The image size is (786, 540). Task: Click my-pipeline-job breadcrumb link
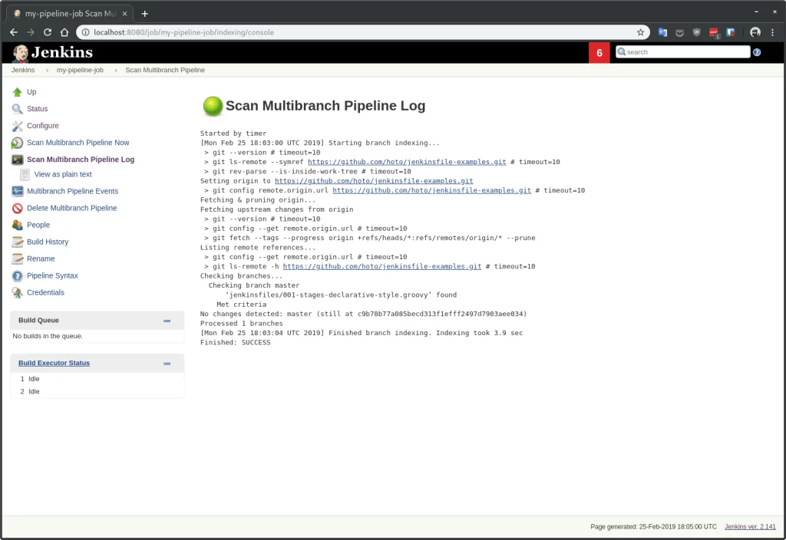pos(80,70)
